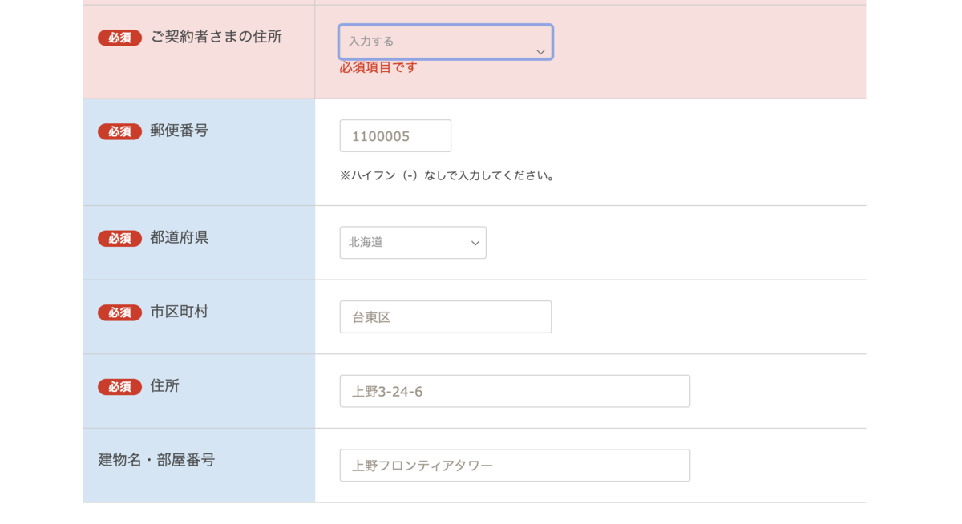The image size is (962, 524).
Task: Click the 住所 input field
Action: coord(515,391)
